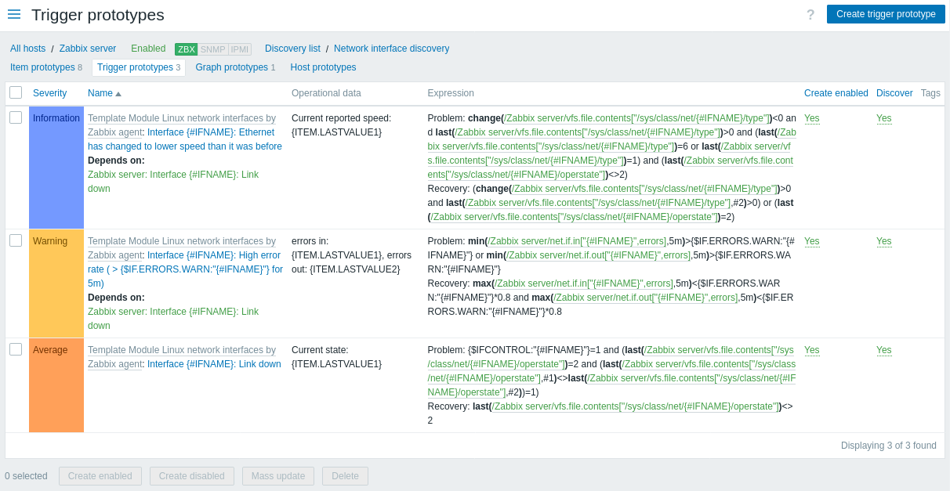
Task: Open the hamburger sidebar menu
Action: [14, 14]
